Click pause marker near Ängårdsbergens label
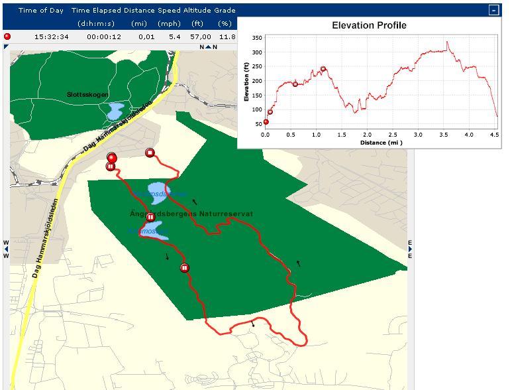 [150, 217]
